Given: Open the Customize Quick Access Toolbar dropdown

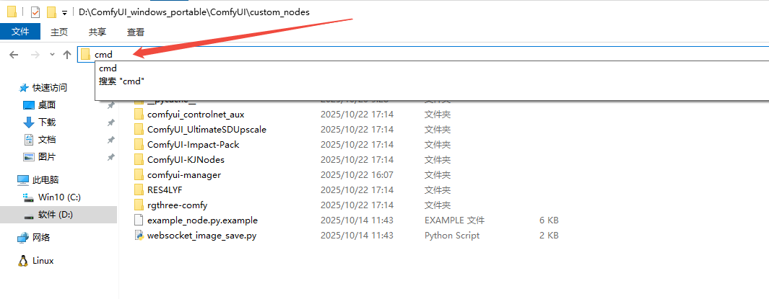Looking at the screenshot, I should pos(64,13).
